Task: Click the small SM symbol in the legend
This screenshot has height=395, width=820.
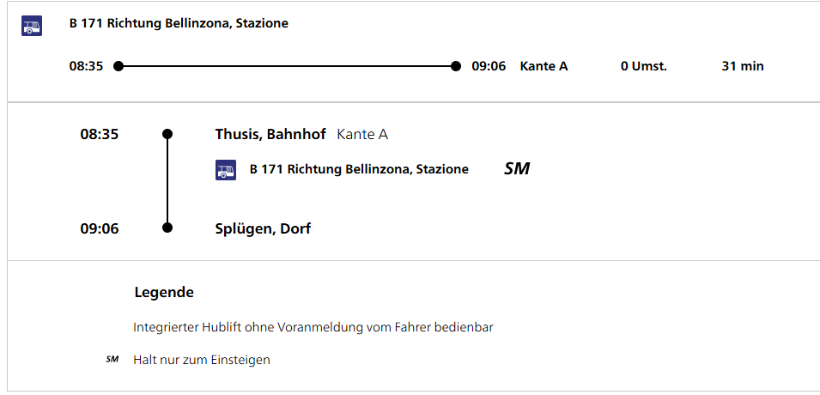Action: coord(112,360)
